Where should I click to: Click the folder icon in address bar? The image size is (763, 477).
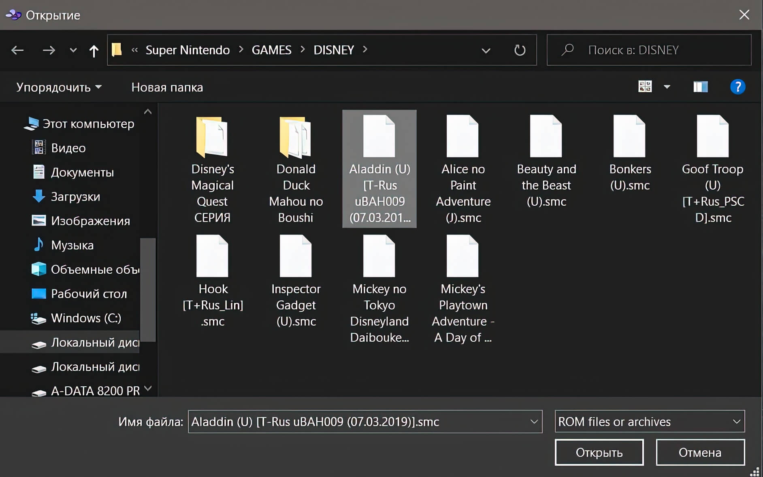tap(117, 50)
